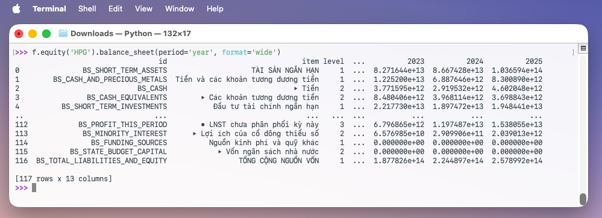Click the Python prompt cursor on last line
The width and height of the screenshot is (602, 218).
tap(34, 188)
